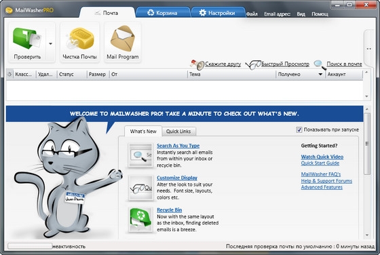Viewport: 380px width, 255px height.
Task: Click the glasses Быстрый Просмотр icon
Action: click(253, 64)
